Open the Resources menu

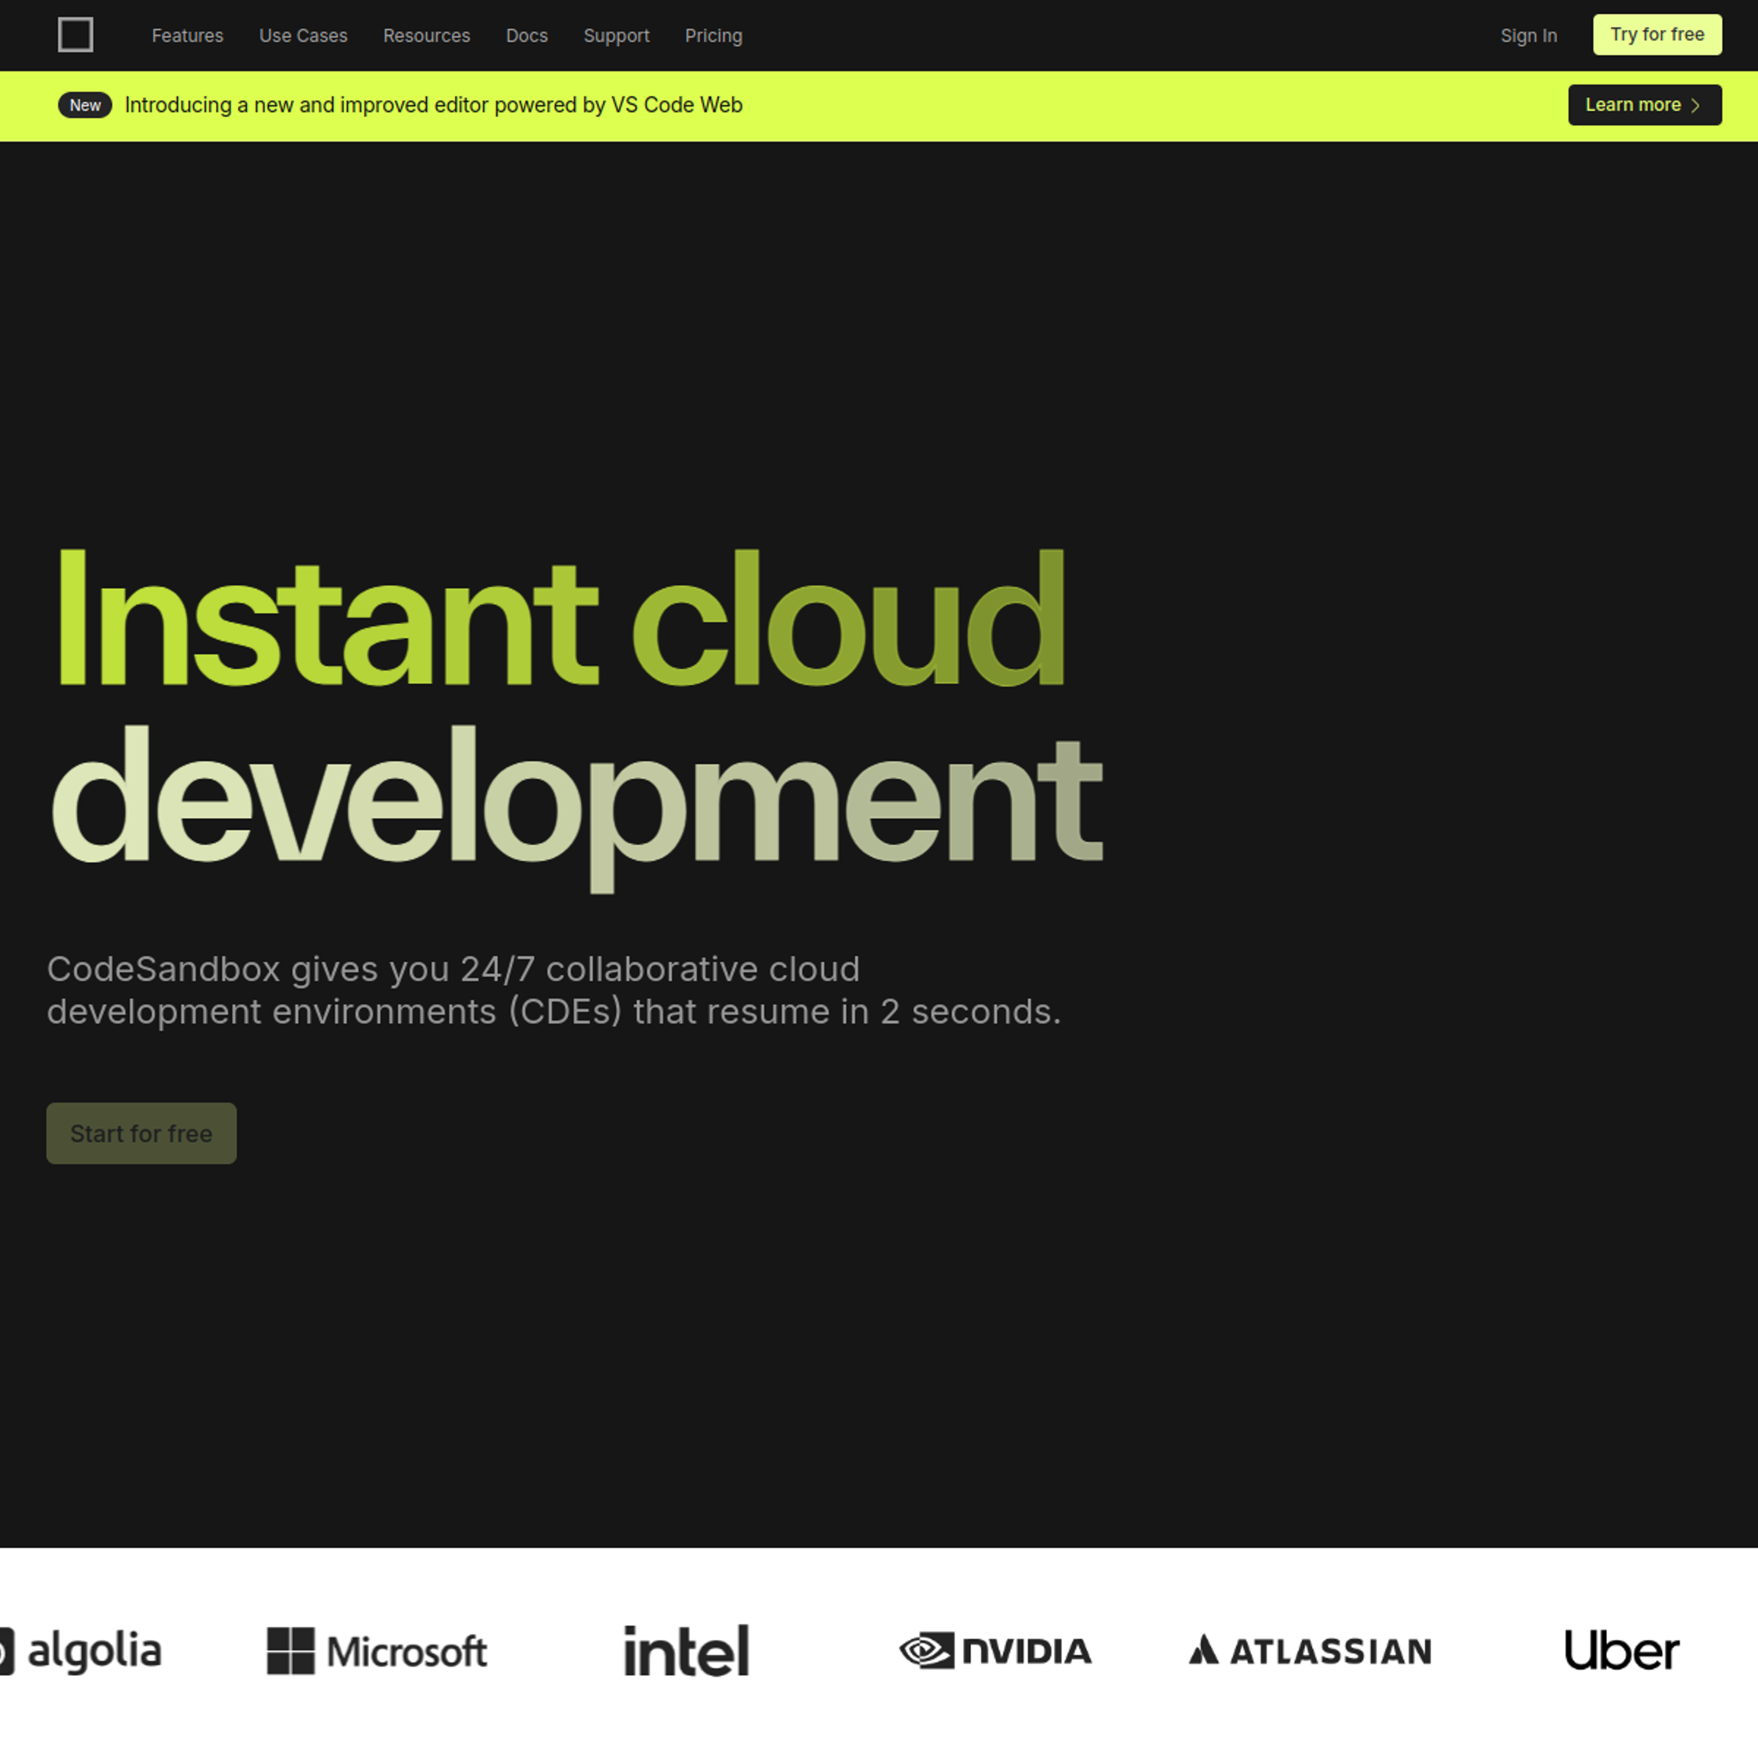427,36
